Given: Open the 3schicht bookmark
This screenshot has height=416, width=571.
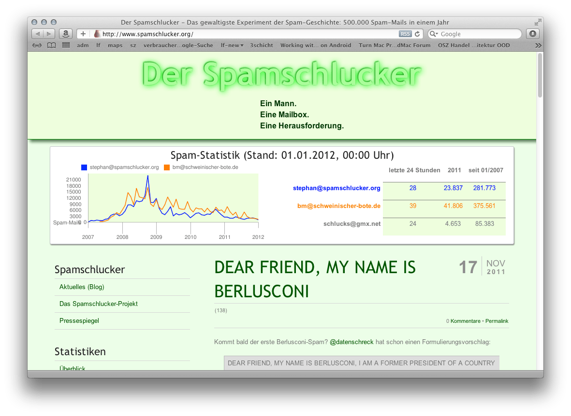Looking at the screenshot, I should click(x=261, y=45).
